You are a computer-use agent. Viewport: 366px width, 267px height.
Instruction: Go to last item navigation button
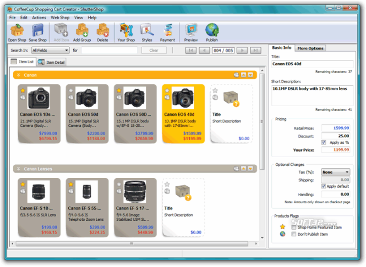(x=255, y=51)
